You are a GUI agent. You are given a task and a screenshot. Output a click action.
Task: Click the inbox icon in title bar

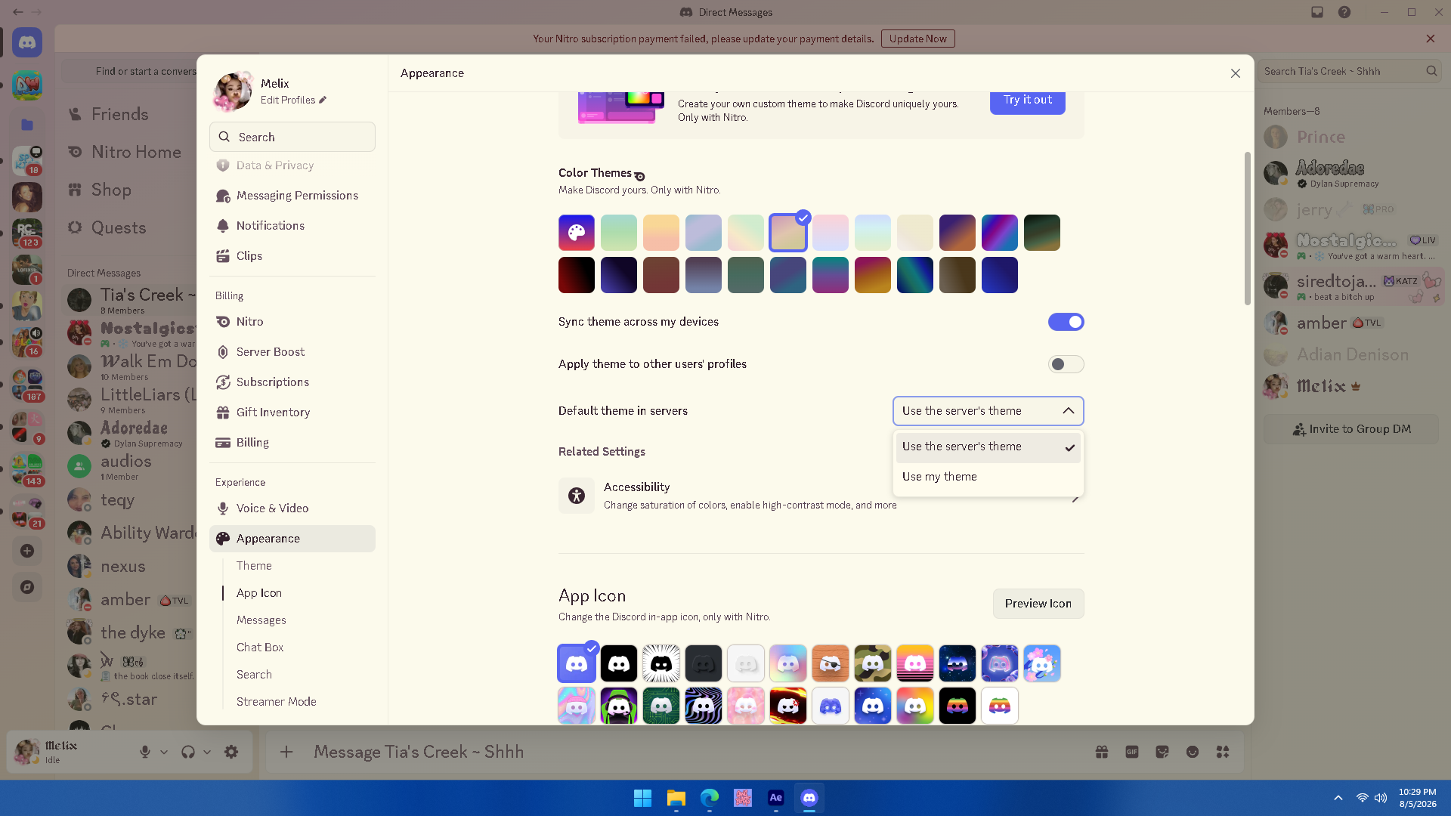click(1317, 12)
